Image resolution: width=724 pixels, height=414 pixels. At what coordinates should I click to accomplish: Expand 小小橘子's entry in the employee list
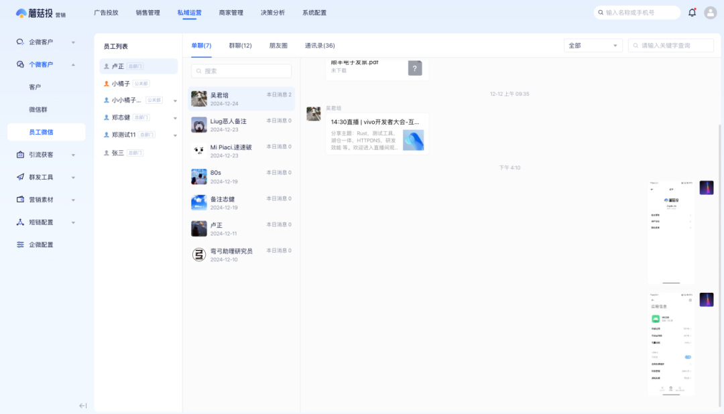pyautogui.click(x=175, y=100)
